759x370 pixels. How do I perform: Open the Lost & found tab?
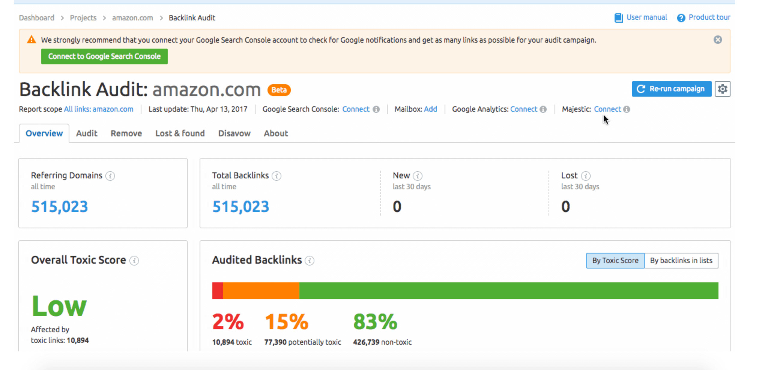click(180, 133)
